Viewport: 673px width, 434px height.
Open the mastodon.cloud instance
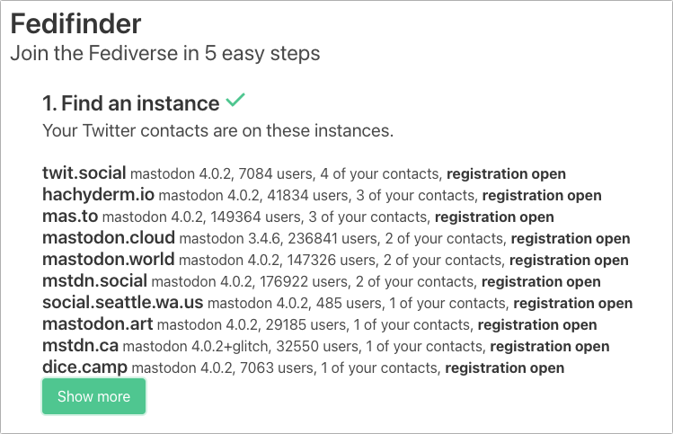108,238
